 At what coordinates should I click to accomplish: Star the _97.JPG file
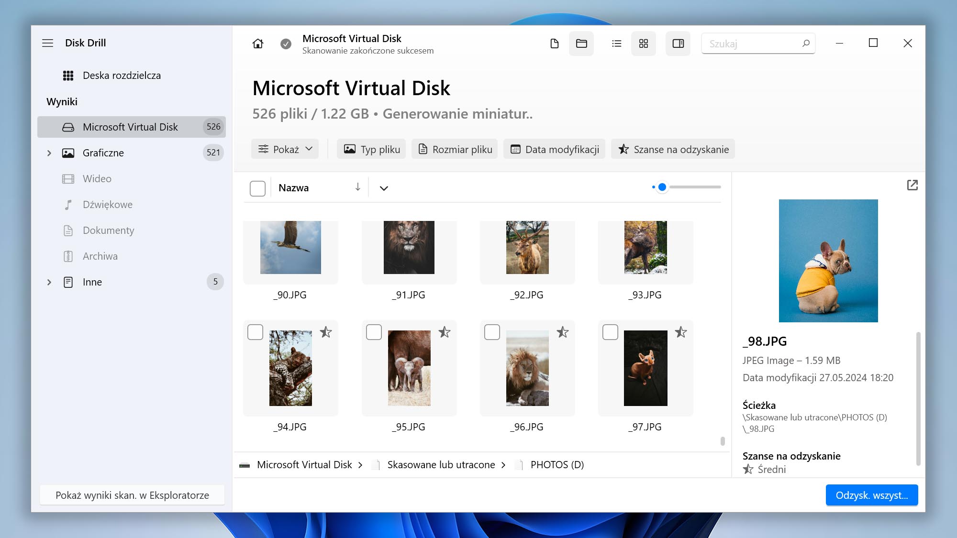tap(680, 331)
